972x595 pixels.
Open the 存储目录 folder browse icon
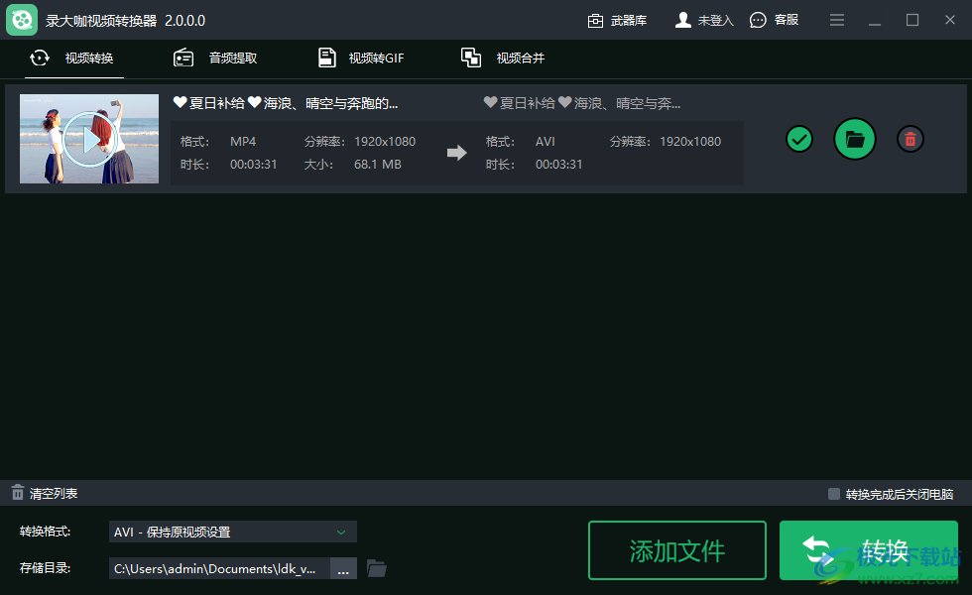point(376,568)
